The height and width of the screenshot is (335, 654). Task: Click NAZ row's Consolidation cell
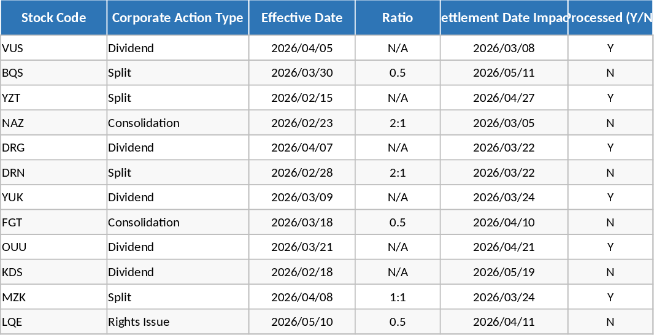pos(177,123)
